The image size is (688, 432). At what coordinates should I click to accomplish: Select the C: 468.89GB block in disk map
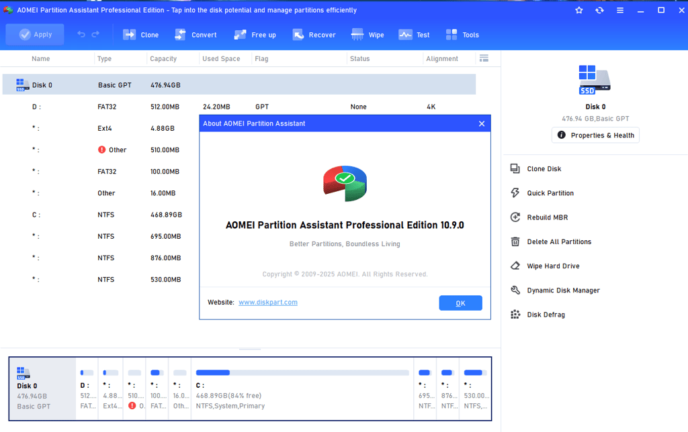pos(303,388)
